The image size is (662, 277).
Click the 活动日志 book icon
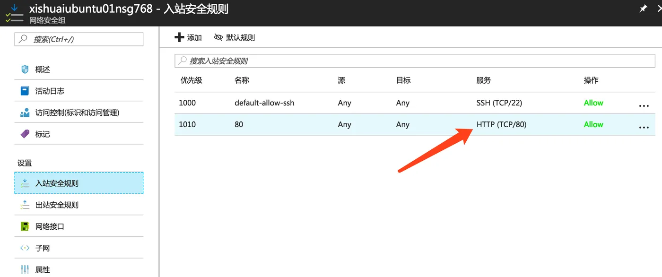click(25, 91)
